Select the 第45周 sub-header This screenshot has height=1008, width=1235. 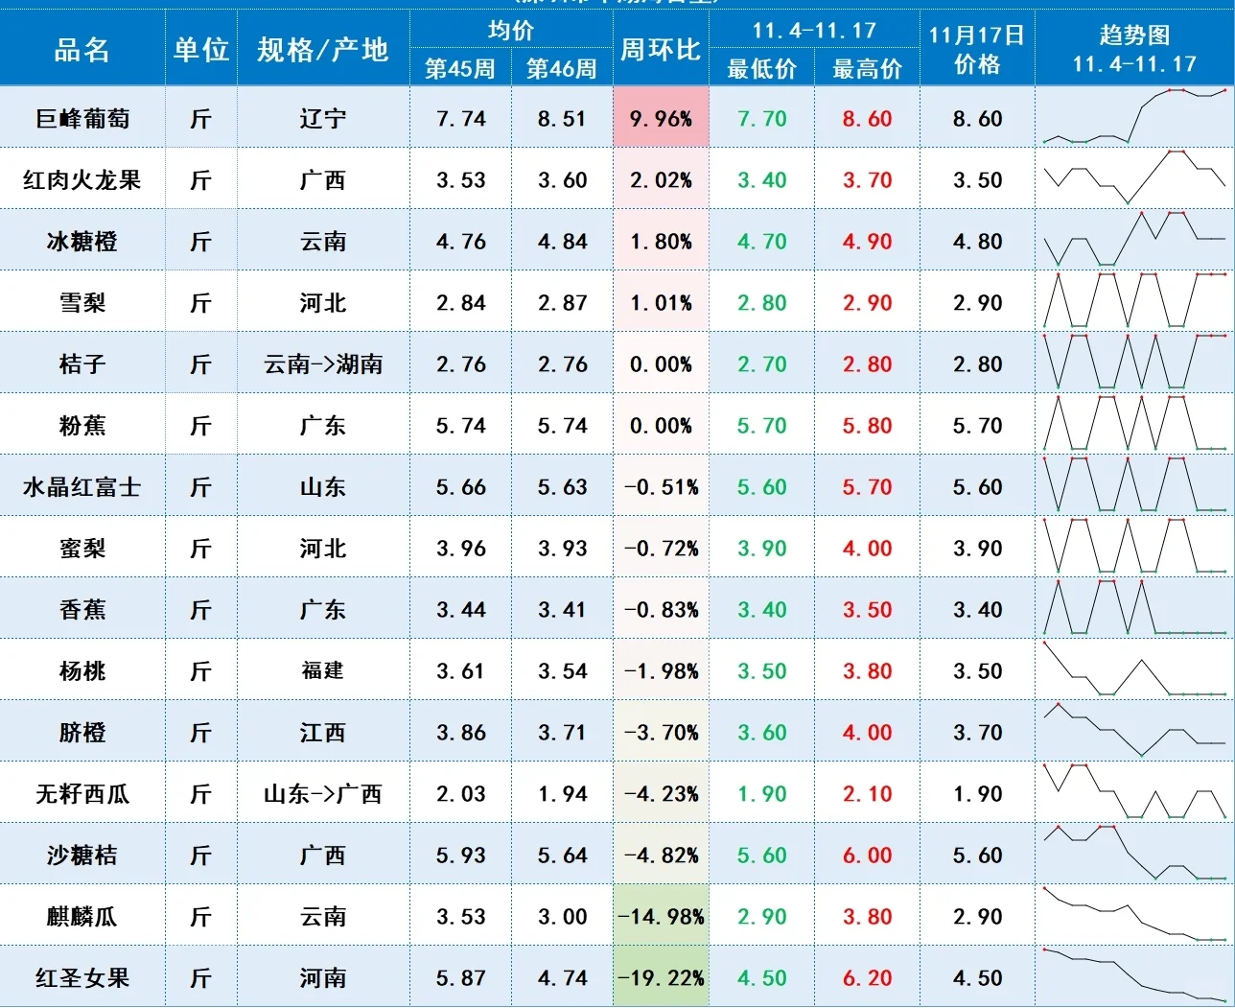pyautogui.click(x=460, y=68)
